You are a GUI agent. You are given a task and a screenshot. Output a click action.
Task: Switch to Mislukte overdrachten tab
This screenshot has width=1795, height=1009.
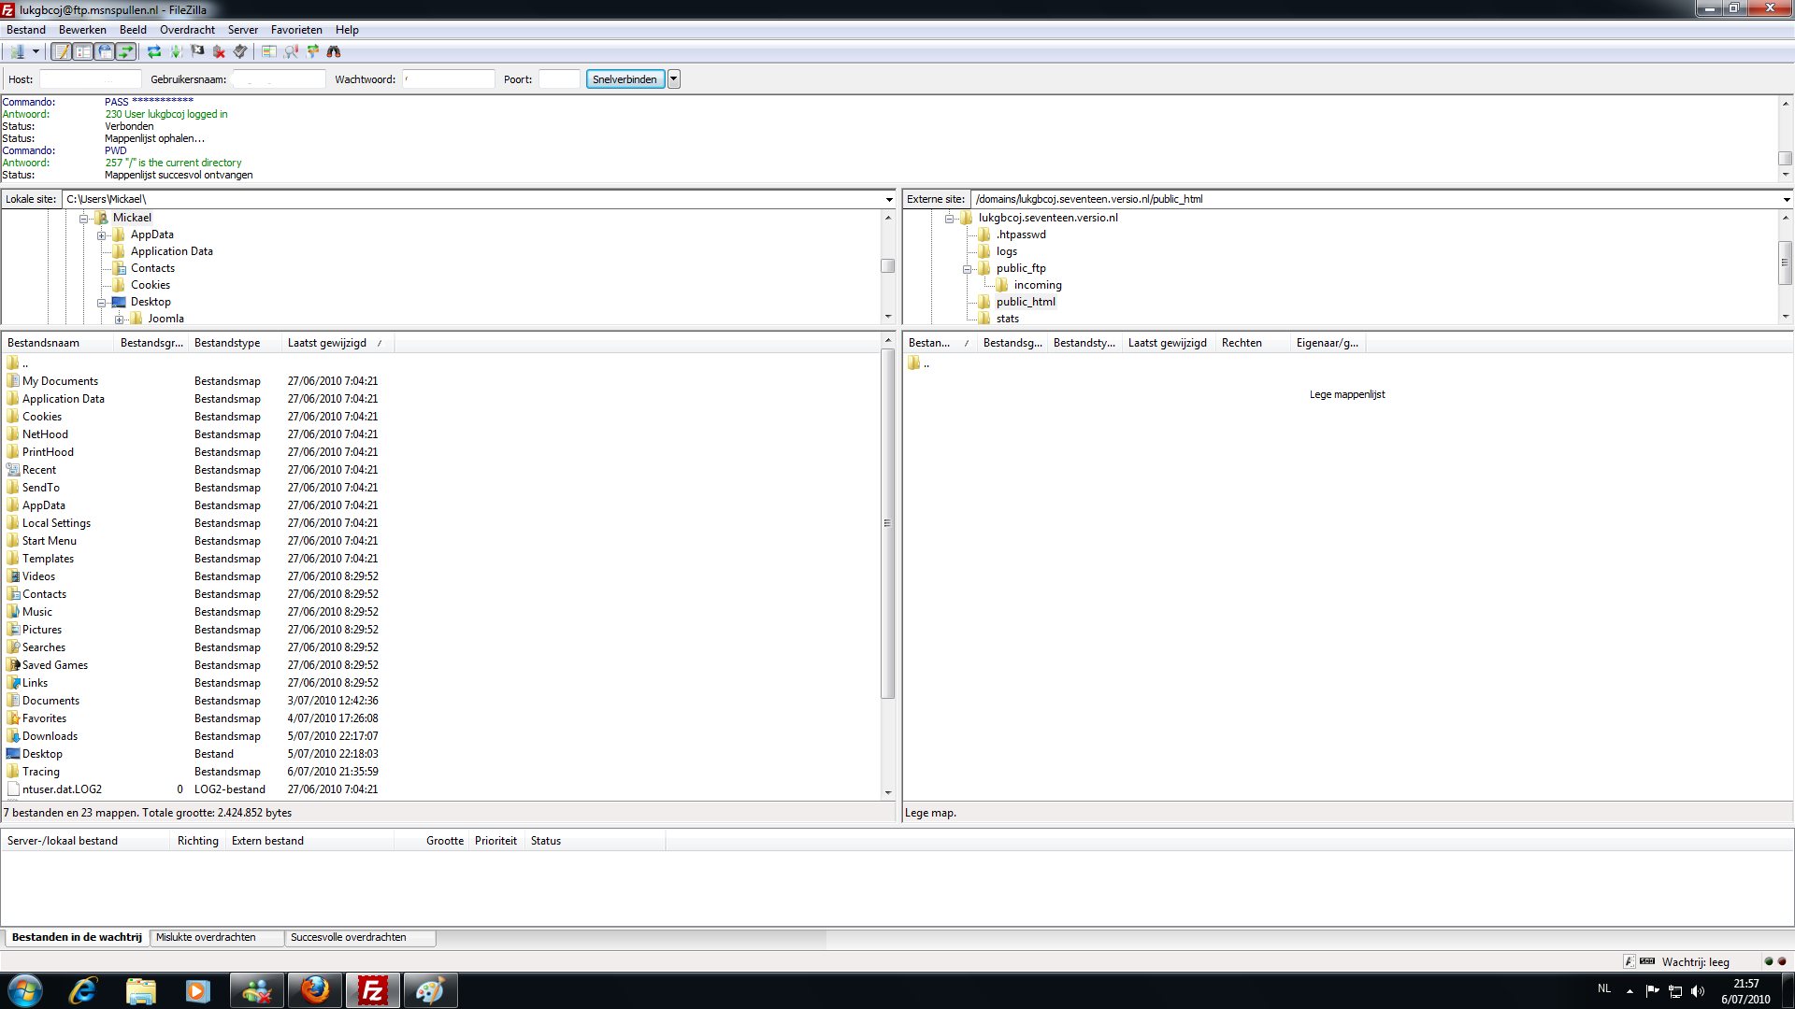click(x=217, y=937)
